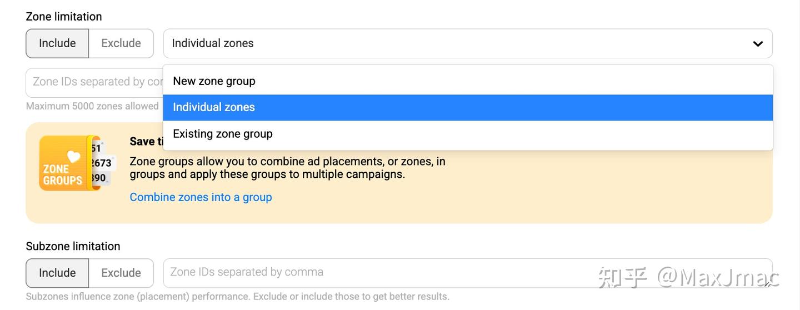Click the Zone IDs field under Zone limitation
800x310 pixels.
(94, 82)
